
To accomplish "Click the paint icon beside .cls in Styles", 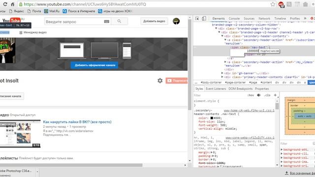I will pos(259,95).
